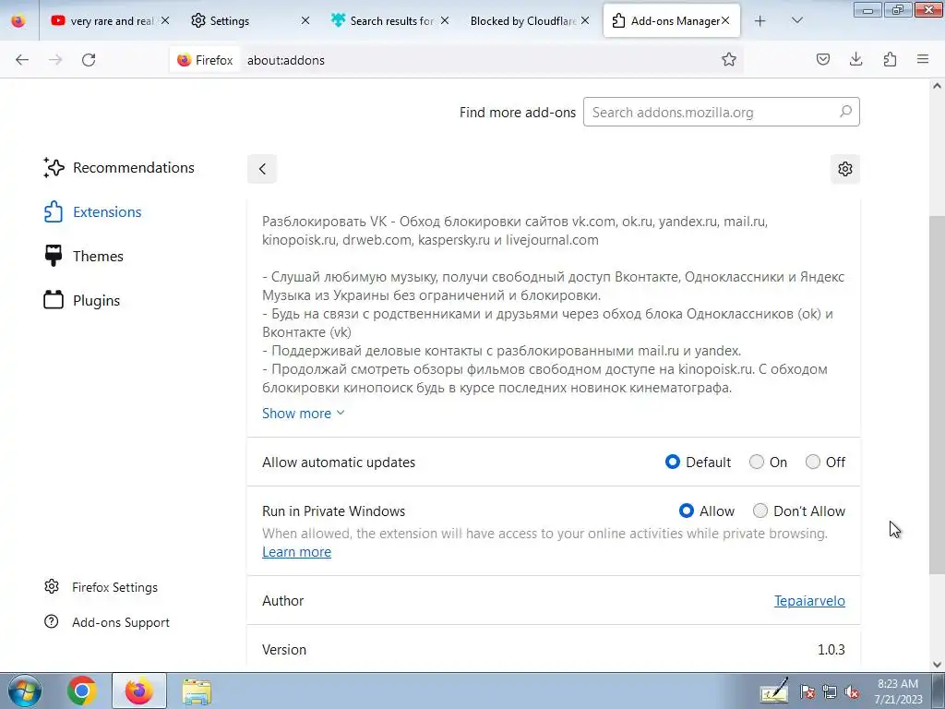
Task: Open Add-ons Support link
Action: 107,622
